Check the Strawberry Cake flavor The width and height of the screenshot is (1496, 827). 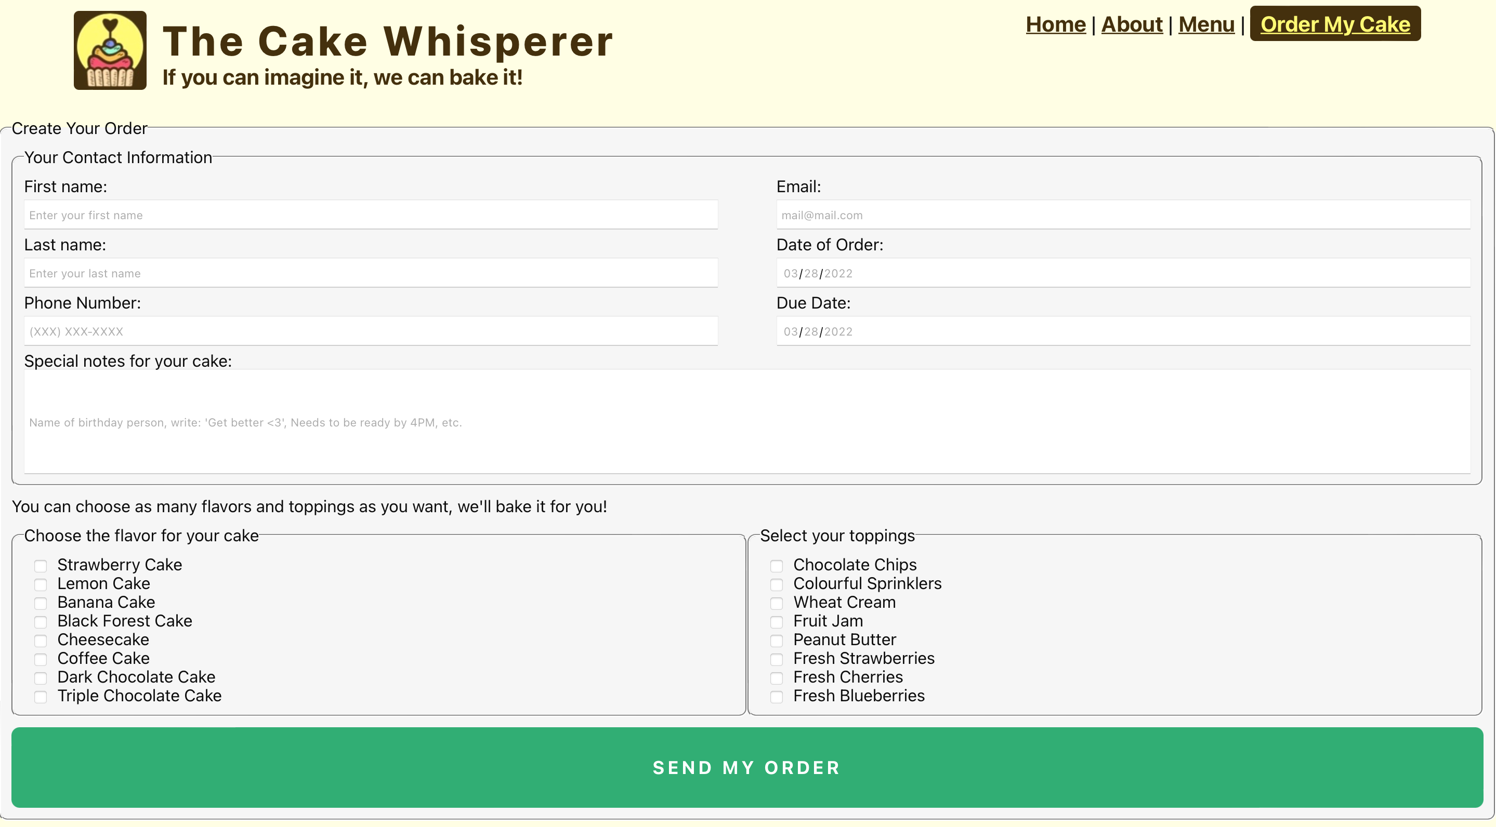pos(41,566)
